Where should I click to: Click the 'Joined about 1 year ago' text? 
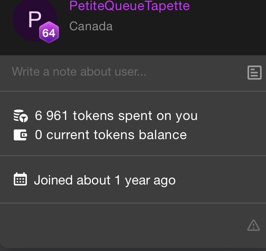(104, 180)
